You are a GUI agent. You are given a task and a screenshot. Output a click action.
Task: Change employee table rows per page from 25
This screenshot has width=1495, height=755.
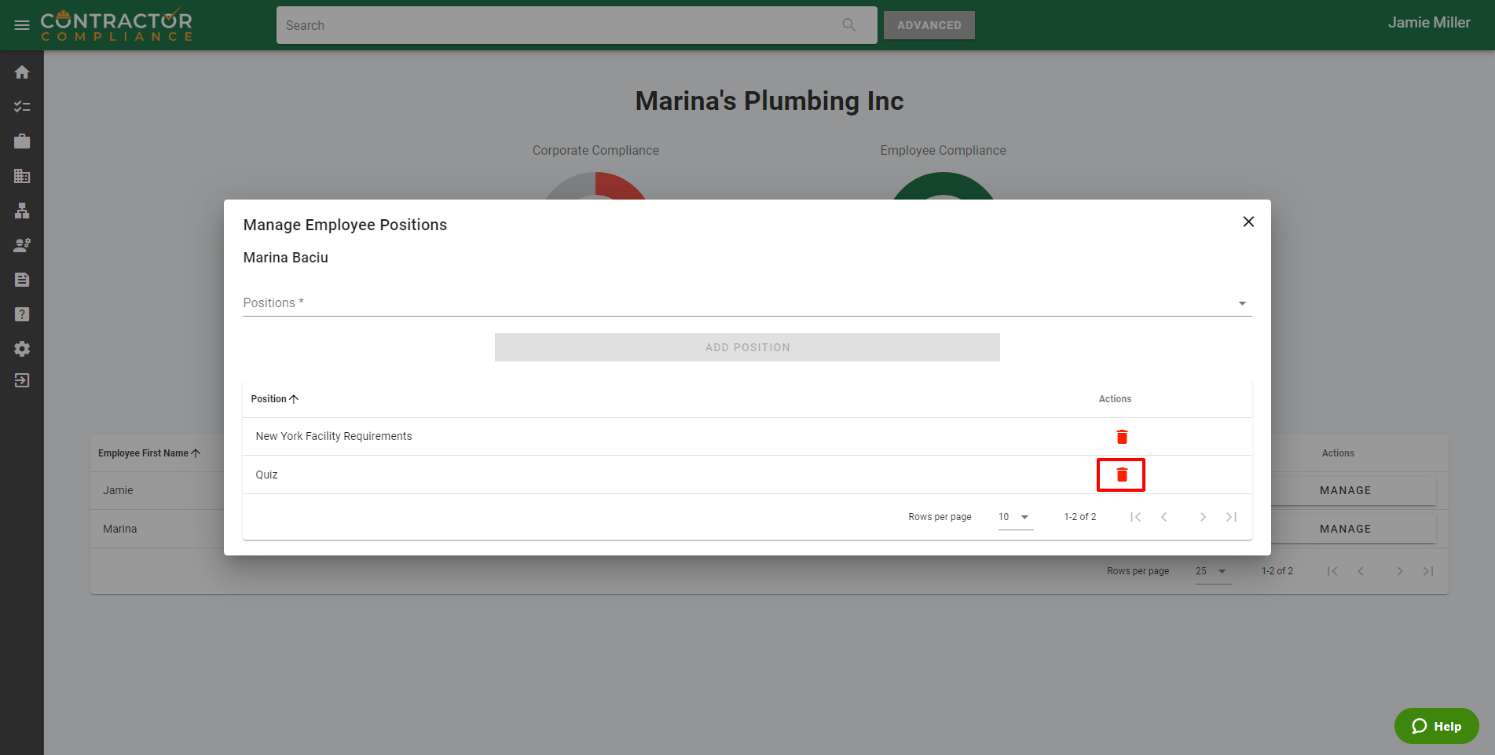[x=1211, y=571]
